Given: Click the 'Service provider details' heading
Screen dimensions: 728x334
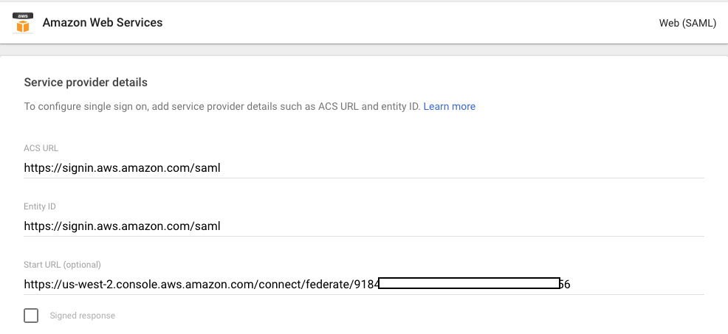Looking at the screenshot, I should 86,82.
